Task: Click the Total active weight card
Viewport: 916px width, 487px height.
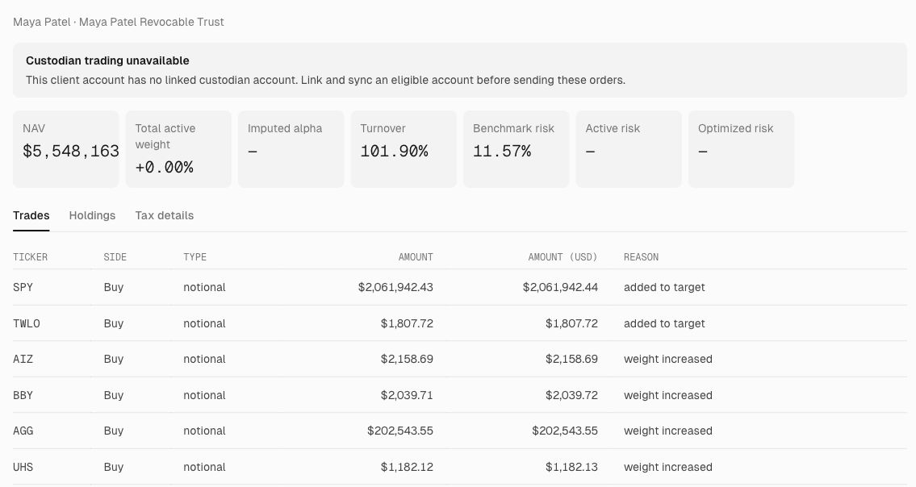Action: click(x=178, y=149)
